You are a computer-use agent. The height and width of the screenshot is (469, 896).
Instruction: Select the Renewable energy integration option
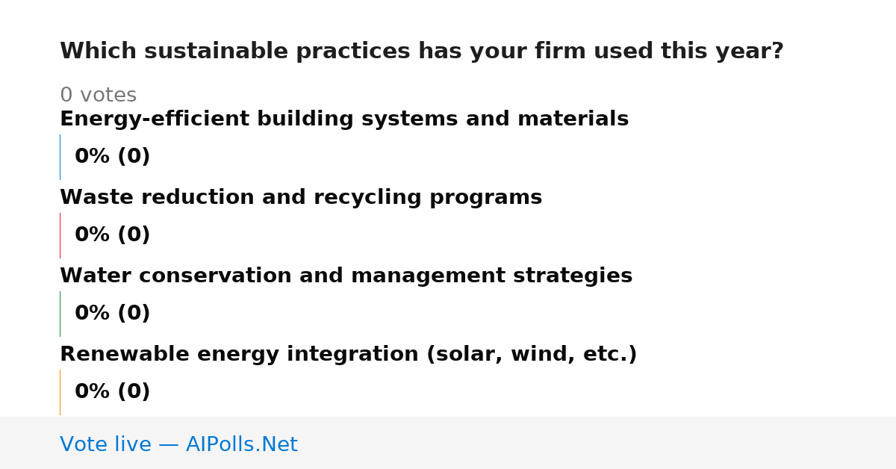tap(349, 355)
